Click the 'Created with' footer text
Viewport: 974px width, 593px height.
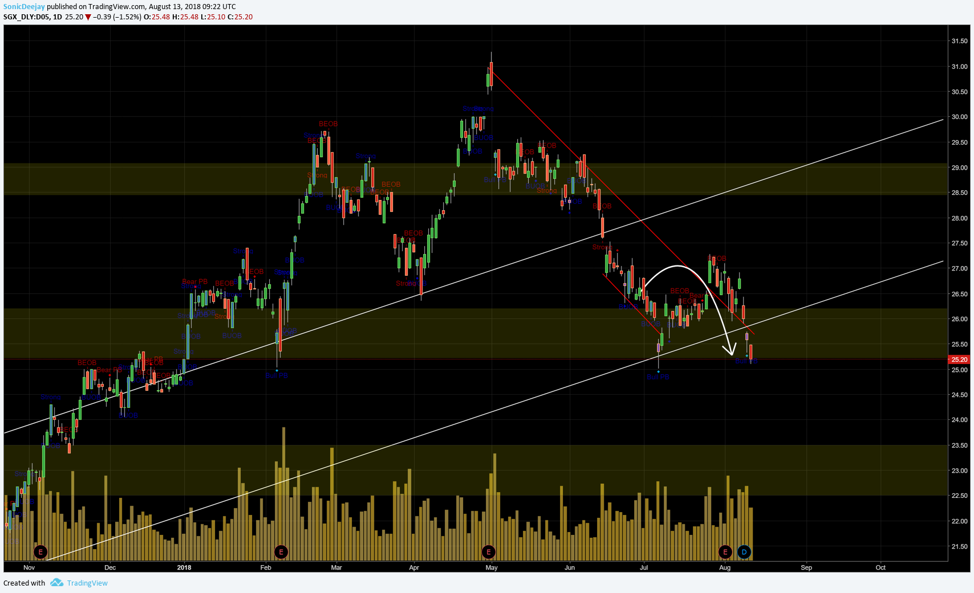click(25, 583)
